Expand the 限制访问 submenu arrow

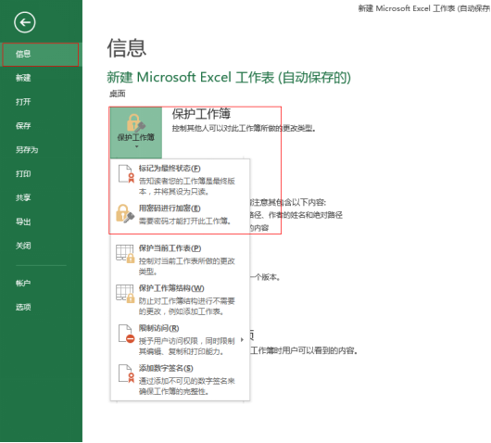click(x=242, y=340)
